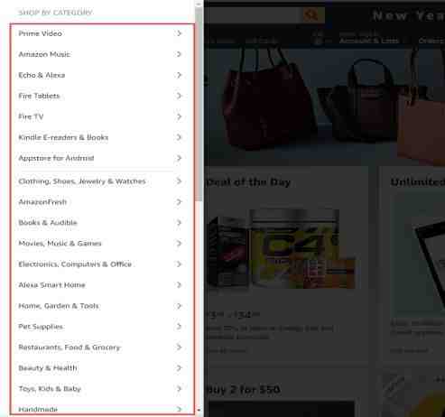Expand the Prime Video chevron arrow
Viewport: 445px width, 417px height.
(x=179, y=33)
